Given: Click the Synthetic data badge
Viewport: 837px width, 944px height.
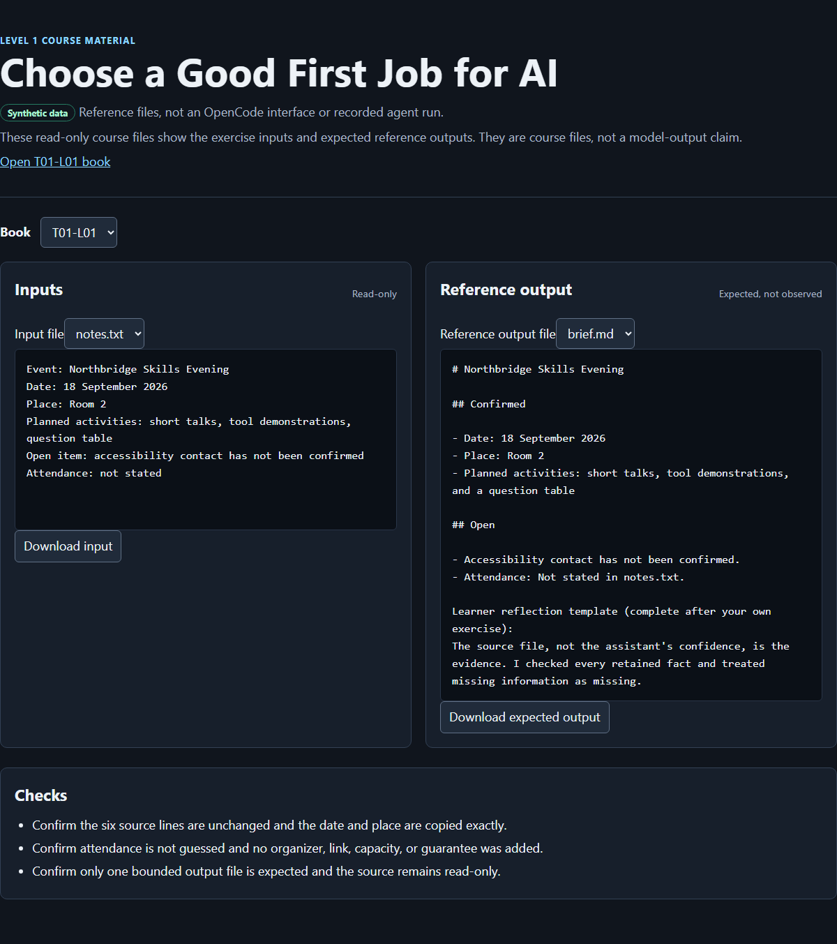Looking at the screenshot, I should coord(38,113).
